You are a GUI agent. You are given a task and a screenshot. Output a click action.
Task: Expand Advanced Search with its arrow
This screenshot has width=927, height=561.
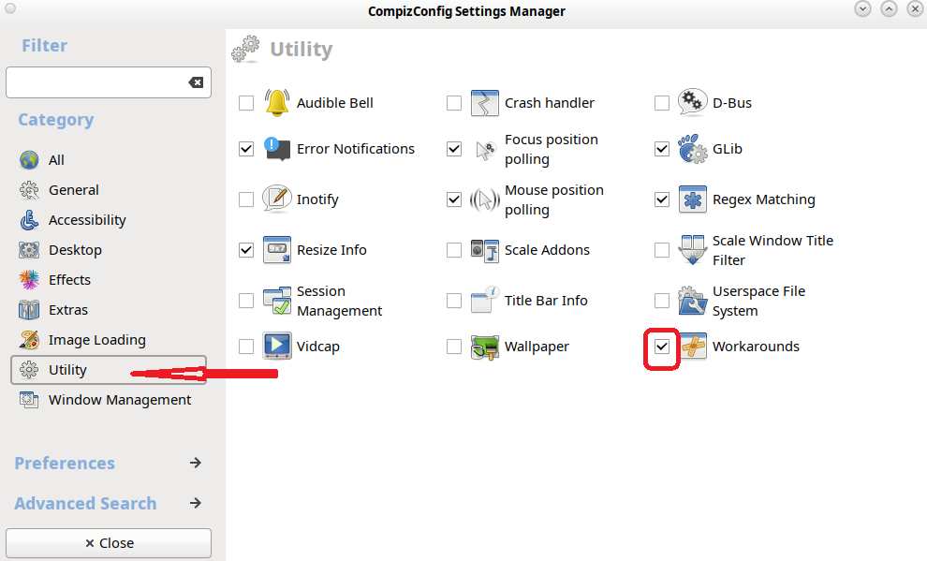click(196, 503)
